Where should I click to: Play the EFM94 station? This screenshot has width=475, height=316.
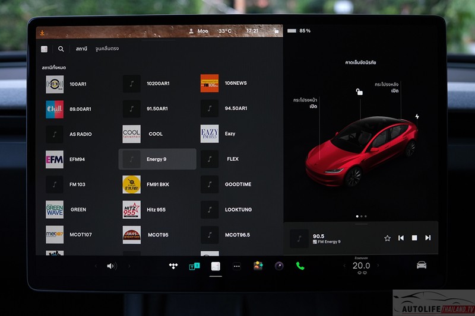(x=79, y=159)
